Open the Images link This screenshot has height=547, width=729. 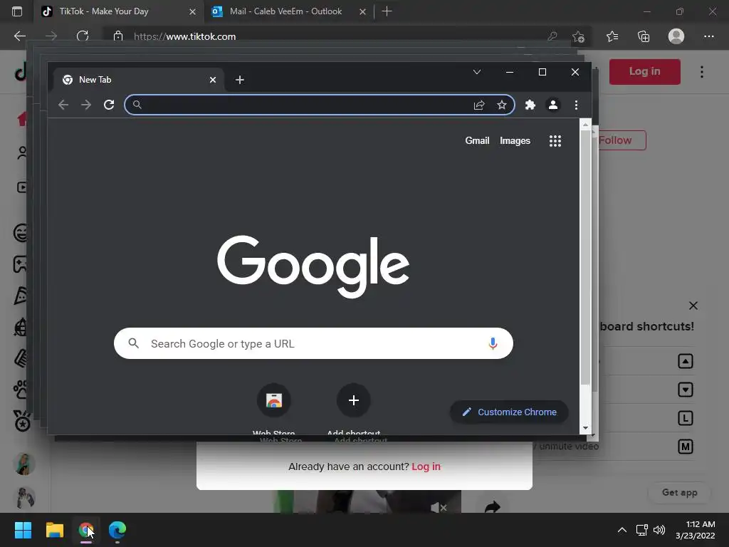(x=515, y=140)
